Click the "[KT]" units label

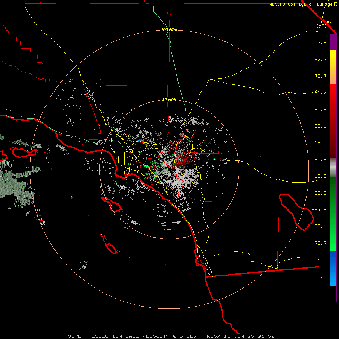pyautogui.click(x=322, y=26)
